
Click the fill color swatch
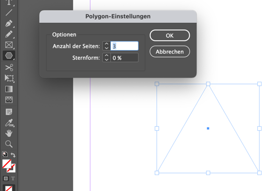tap(7, 164)
